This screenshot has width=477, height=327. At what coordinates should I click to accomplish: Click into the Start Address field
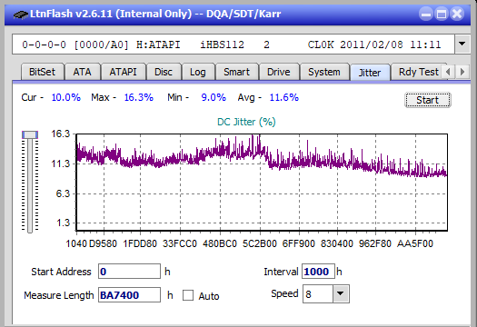[129, 272]
